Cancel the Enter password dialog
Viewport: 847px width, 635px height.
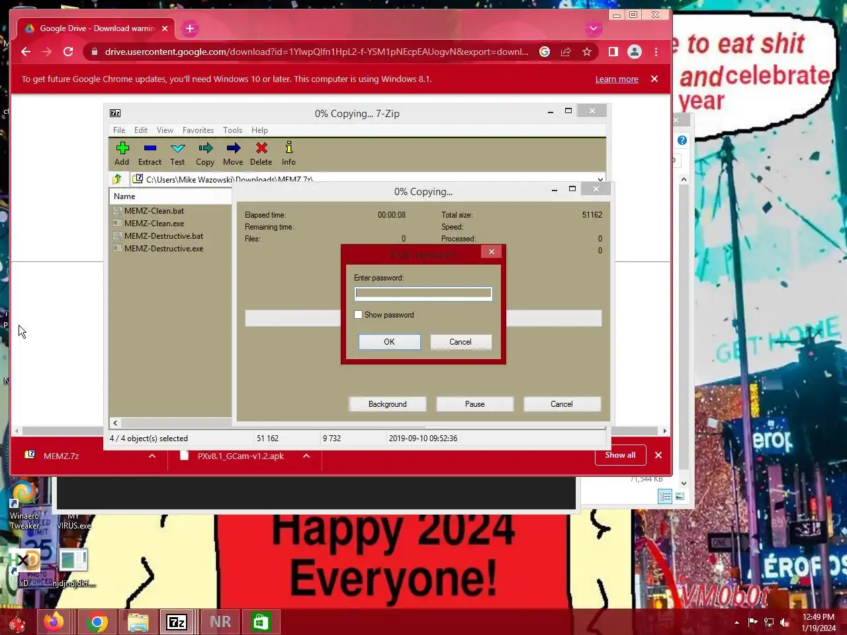tap(461, 342)
